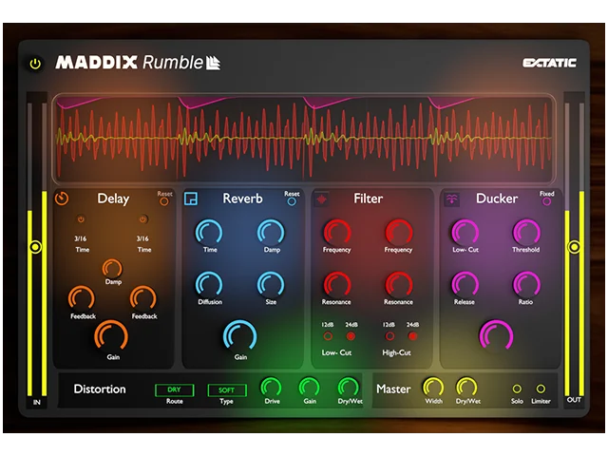Screen dimensions: 608x456
Task: Toggle the Ducker Fixed option
Action: coord(547,201)
